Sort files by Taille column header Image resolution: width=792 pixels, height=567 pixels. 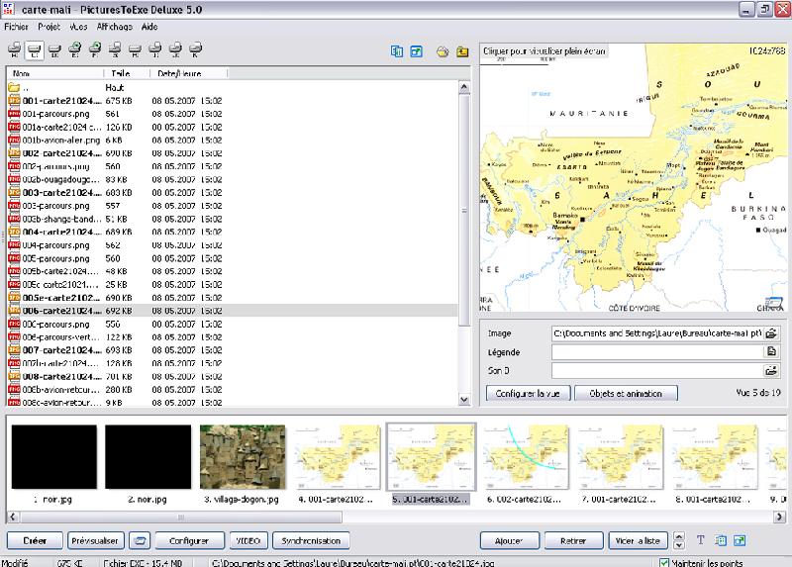tap(127, 73)
